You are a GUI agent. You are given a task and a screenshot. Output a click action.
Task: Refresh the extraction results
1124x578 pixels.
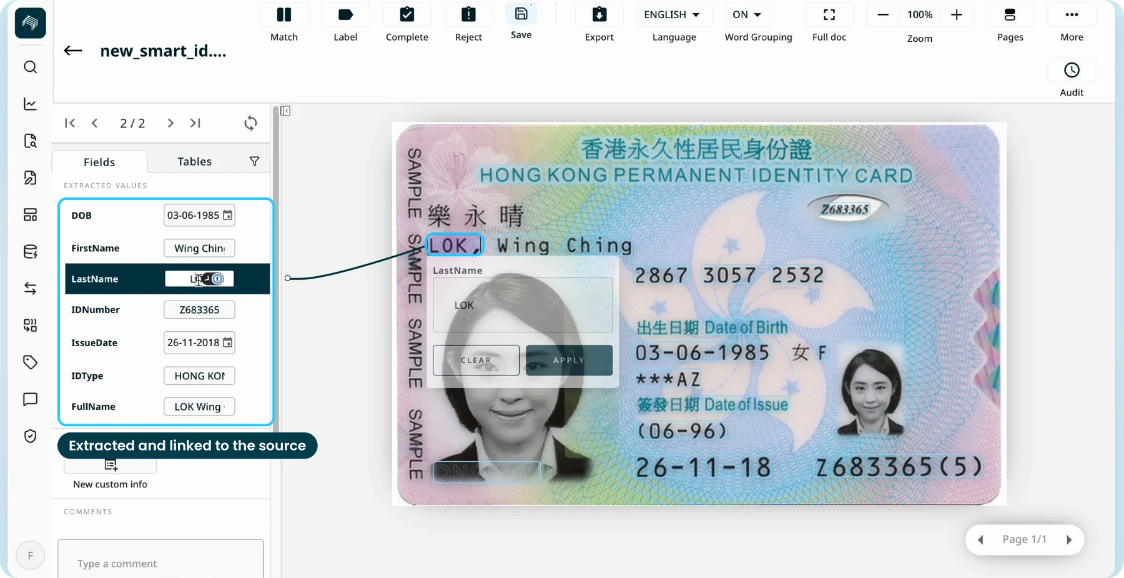tap(250, 123)
